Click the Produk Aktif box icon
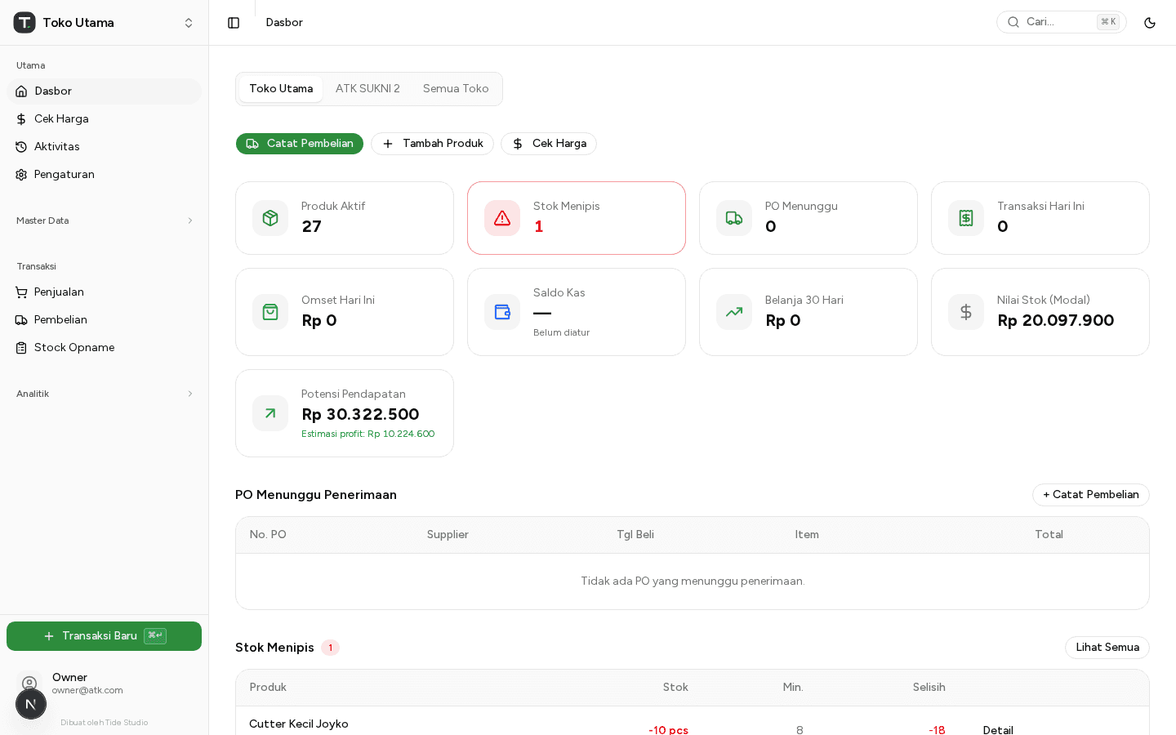The width and height of the screenshot is (1176, 735). tap(270, 218)
